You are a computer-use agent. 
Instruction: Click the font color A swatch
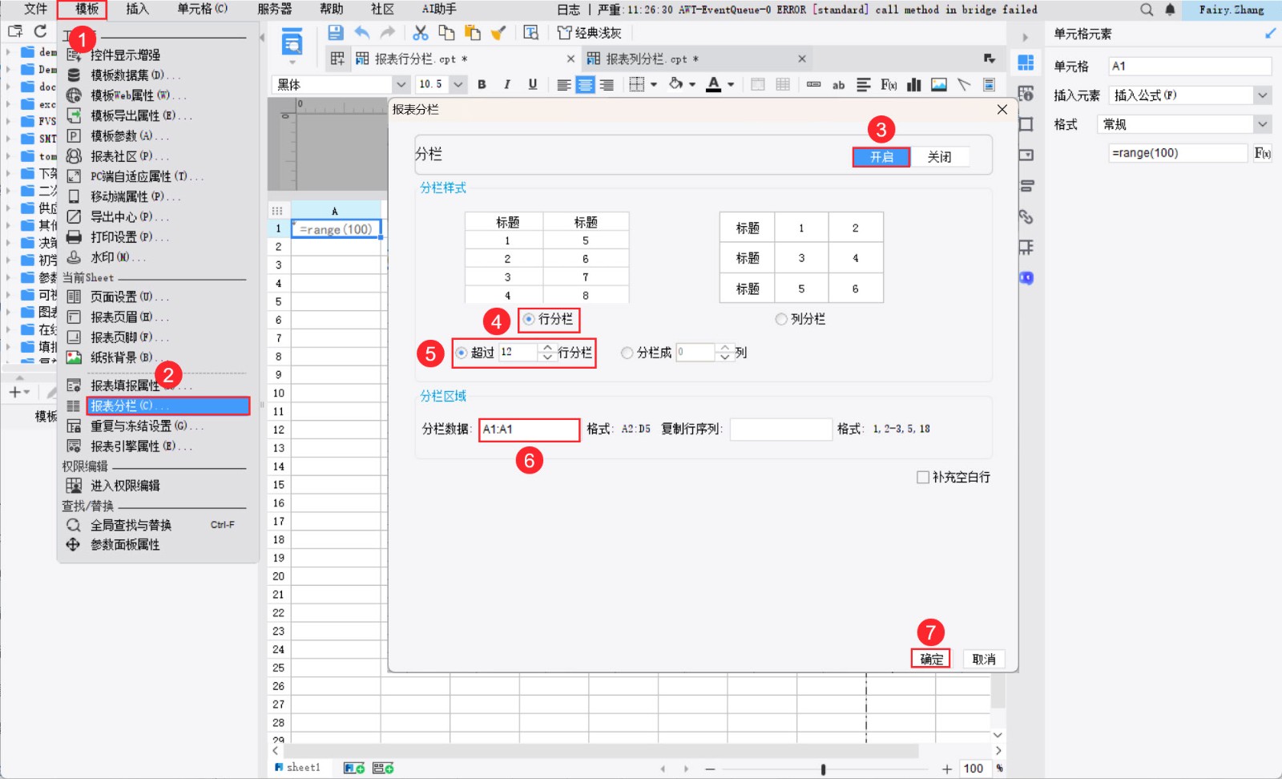(x=713, y=84)
